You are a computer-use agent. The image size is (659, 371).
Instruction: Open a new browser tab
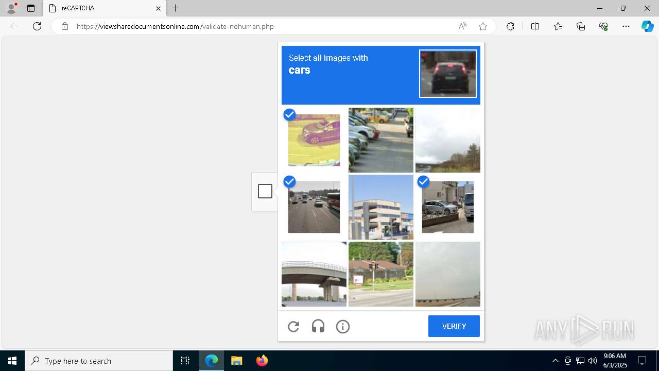tap(176, 8)
